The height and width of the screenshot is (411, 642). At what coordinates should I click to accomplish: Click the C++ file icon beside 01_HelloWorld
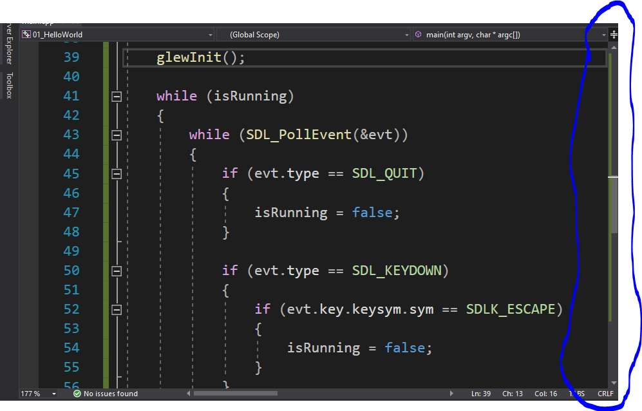(26, 34)
